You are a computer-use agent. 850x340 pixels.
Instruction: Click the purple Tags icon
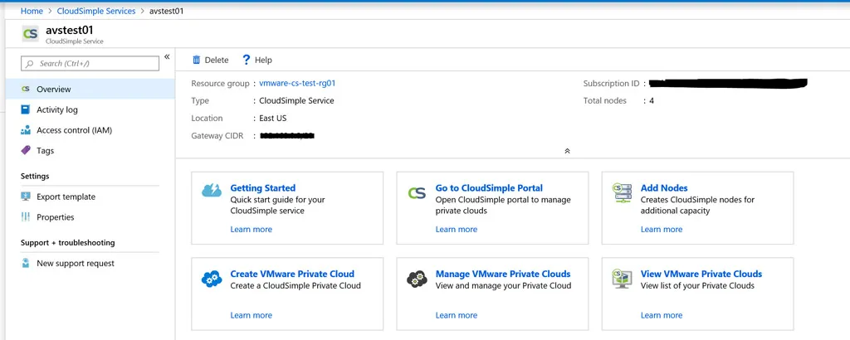click(x=26, y=150)
